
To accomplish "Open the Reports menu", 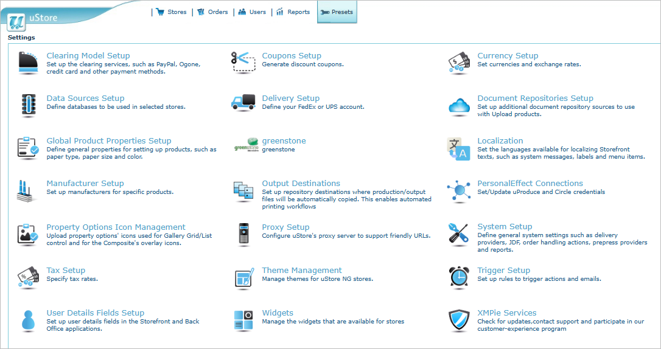I will [293, 12].
